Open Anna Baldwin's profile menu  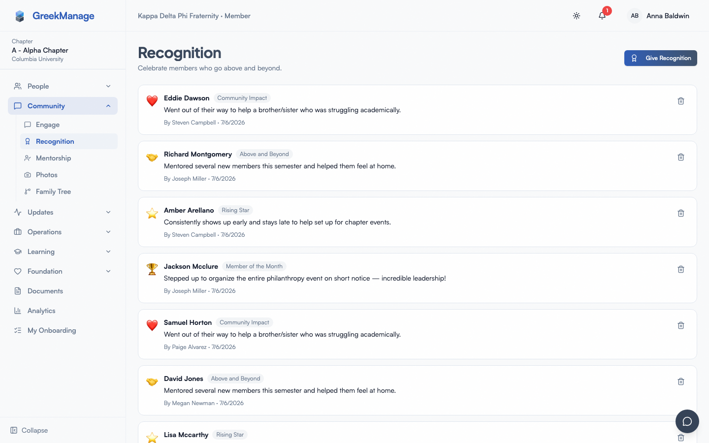coord(659,16)
